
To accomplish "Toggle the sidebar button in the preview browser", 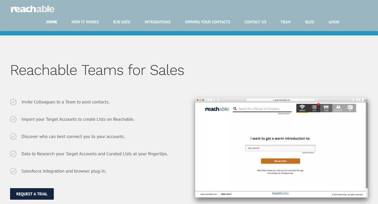I will pos(216,100).
